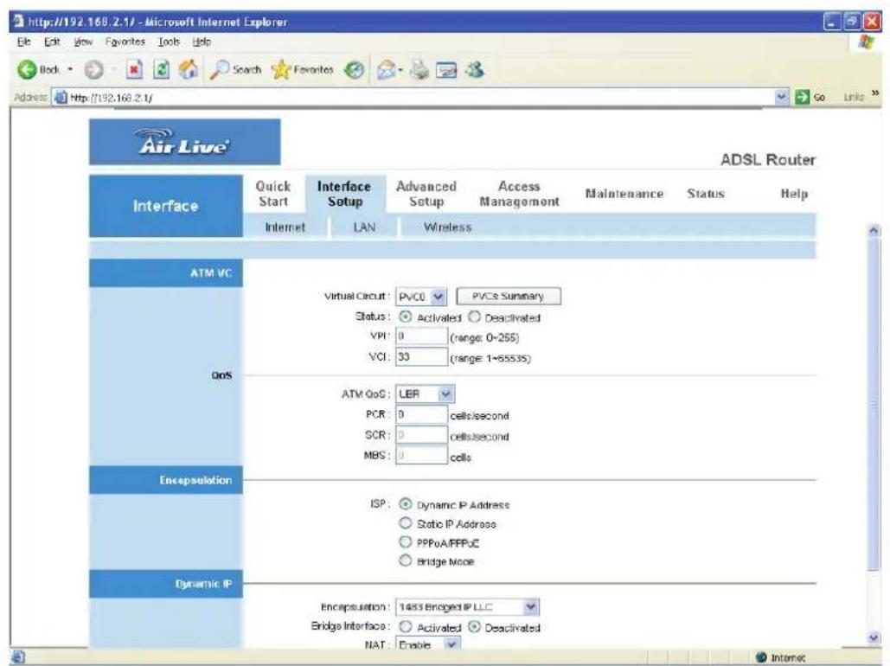Expand the Links toolbar chevron
Screen dimensions: 890x666
[x=875, y=93]
